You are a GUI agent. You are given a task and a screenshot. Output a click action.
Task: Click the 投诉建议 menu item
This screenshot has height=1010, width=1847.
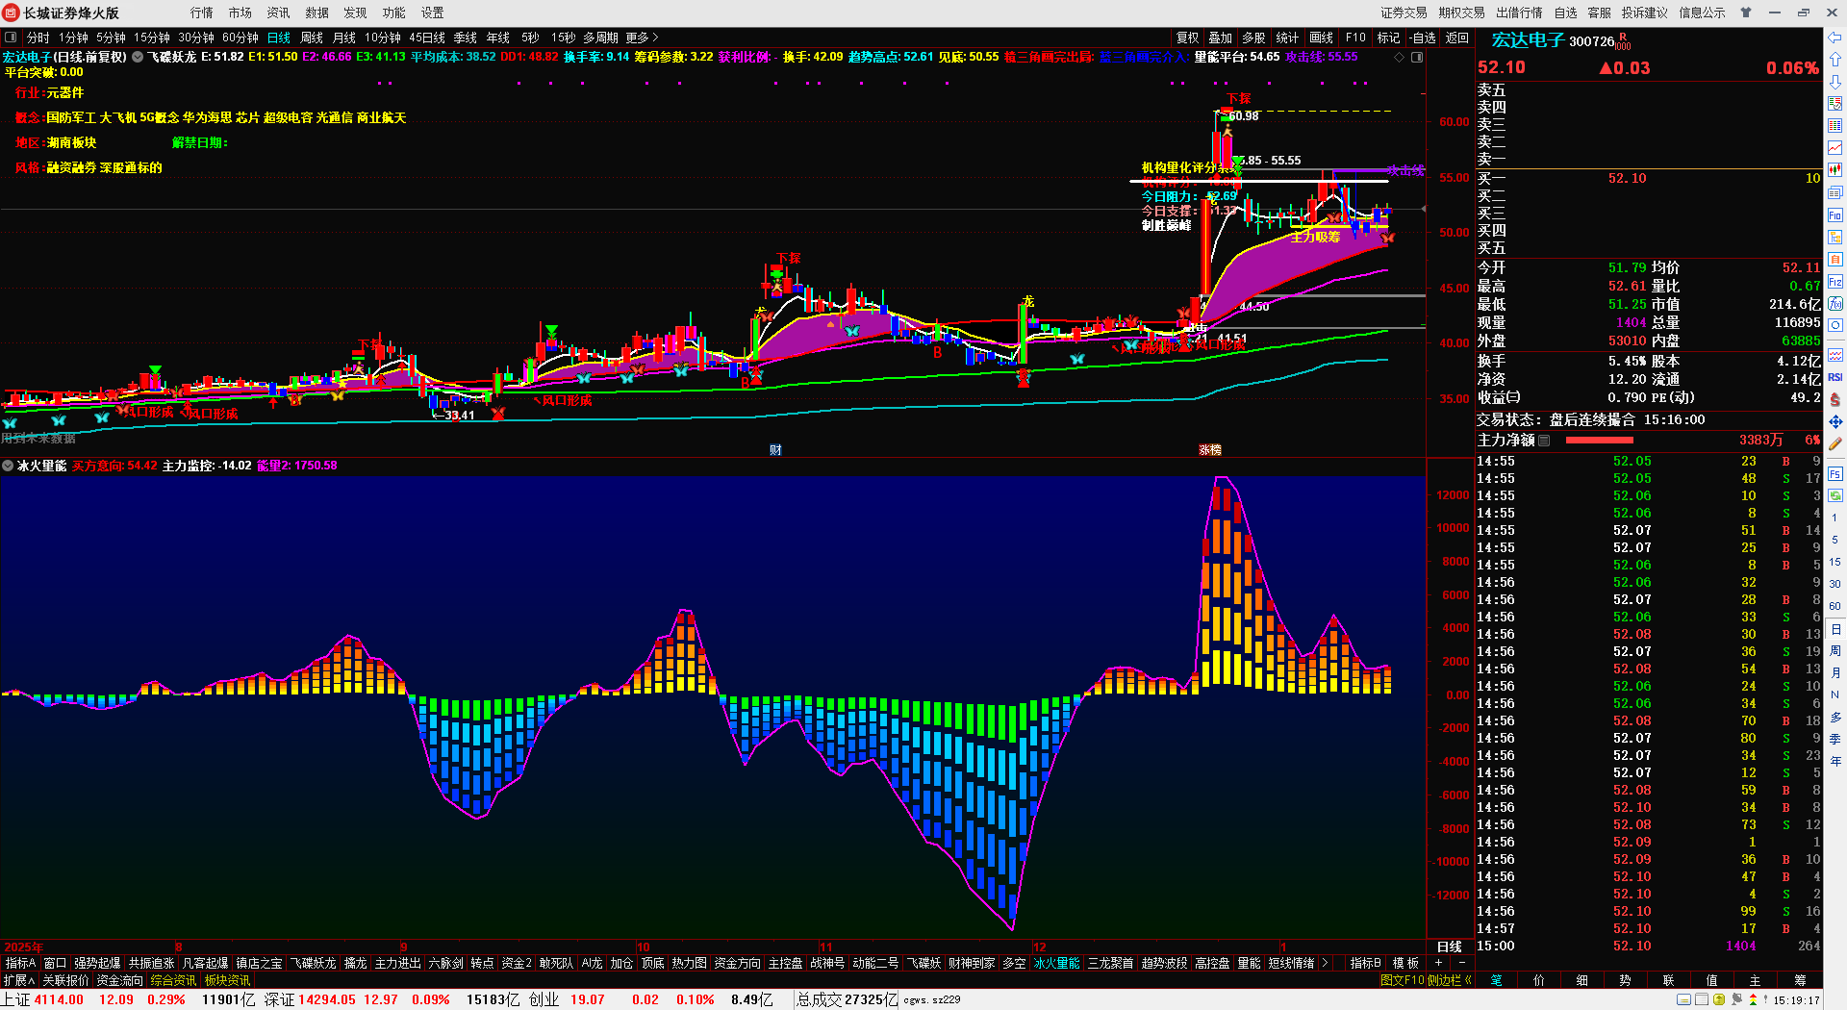(1644, 13)
